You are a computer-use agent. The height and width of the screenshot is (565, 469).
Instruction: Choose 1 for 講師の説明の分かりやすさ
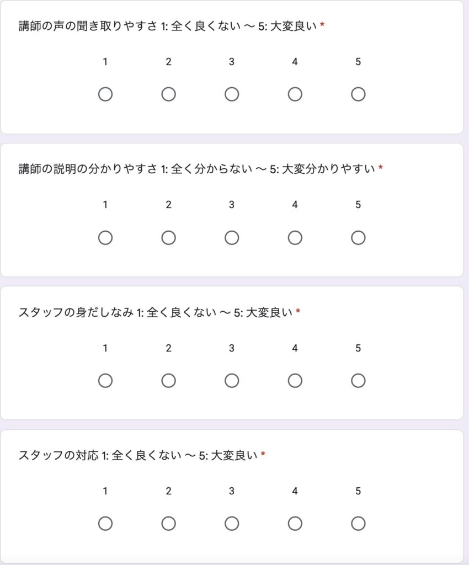(105, 238)
